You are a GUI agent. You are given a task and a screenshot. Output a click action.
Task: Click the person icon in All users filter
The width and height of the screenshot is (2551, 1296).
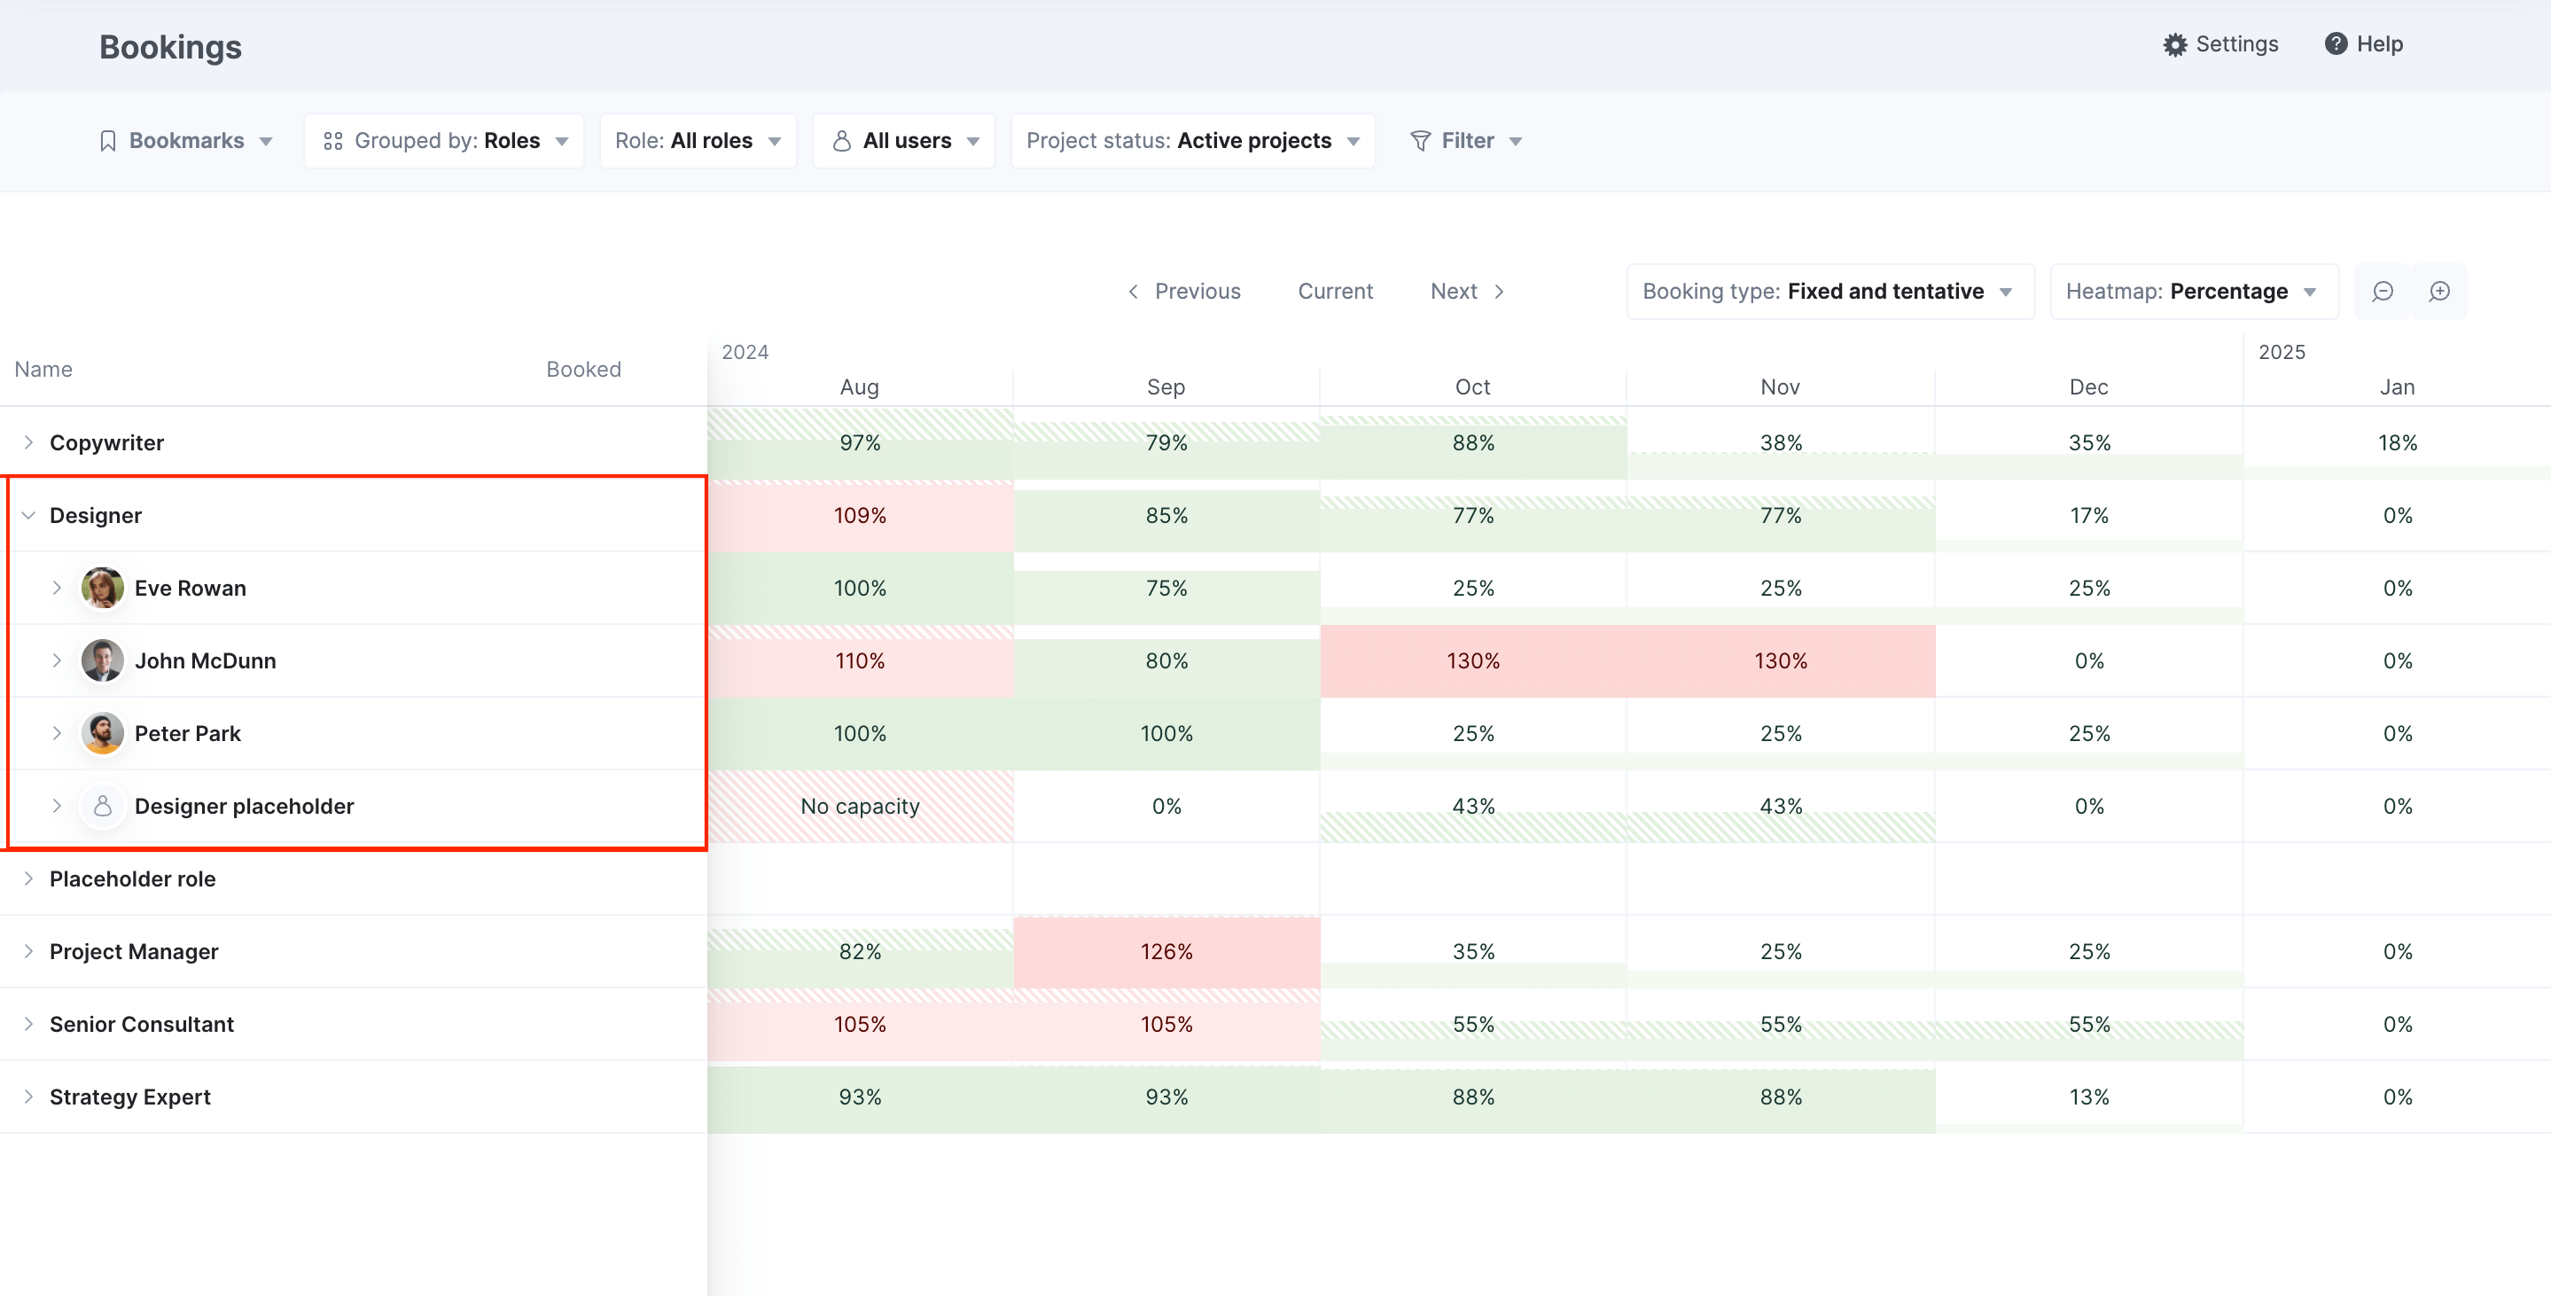click(x=842, y=139)
